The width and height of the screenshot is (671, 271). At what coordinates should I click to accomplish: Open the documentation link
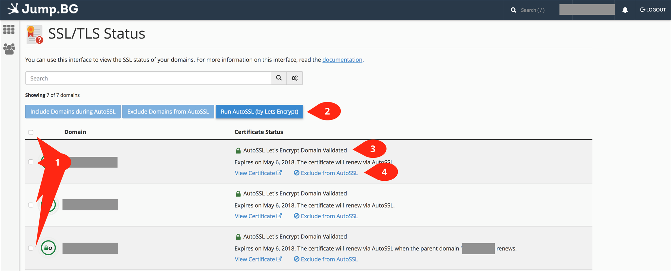[342, 60]
